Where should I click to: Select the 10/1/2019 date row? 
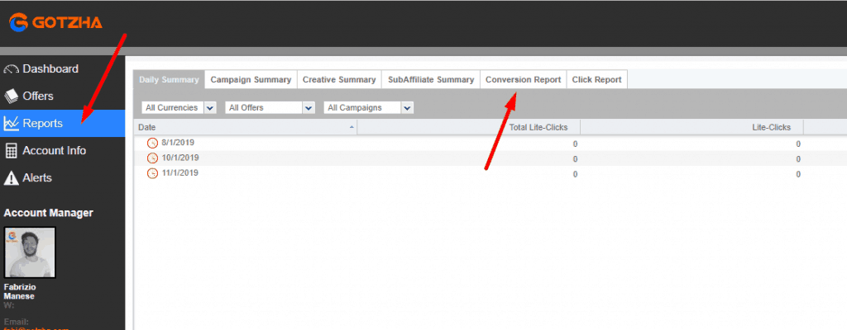(490, 158)
